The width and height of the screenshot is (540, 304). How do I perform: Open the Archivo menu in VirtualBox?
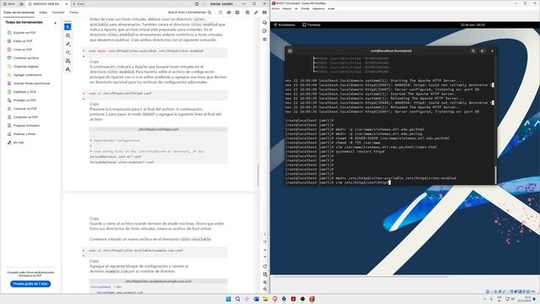pos(276,8)
